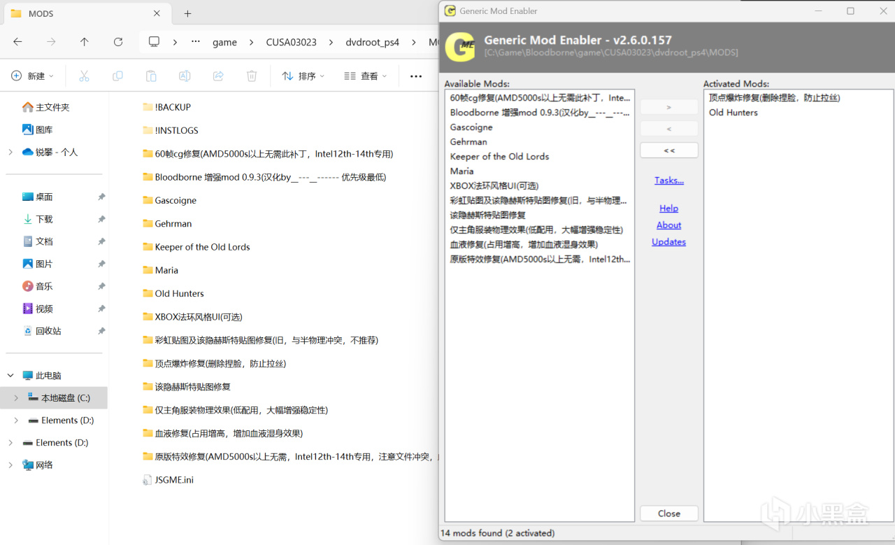Select the Gehrman folder in Explorer
Viewport: 895px width, 545px height.
pos(167,224)
